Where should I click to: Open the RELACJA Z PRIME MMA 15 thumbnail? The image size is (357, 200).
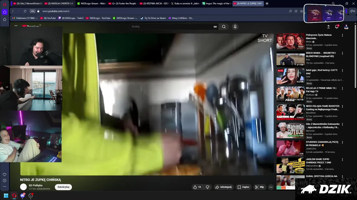click(x=290, y=94)
